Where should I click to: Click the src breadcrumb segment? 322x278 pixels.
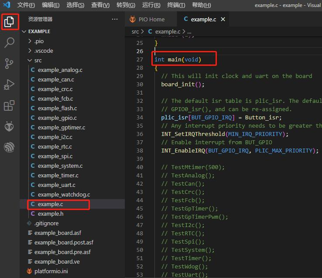point(135,31)
